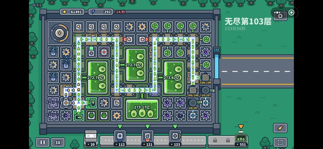Select the first top-row spore pod after the orange gear
Image resolution: width=323 pixels, height=149 pixels.
coord(155,27)
